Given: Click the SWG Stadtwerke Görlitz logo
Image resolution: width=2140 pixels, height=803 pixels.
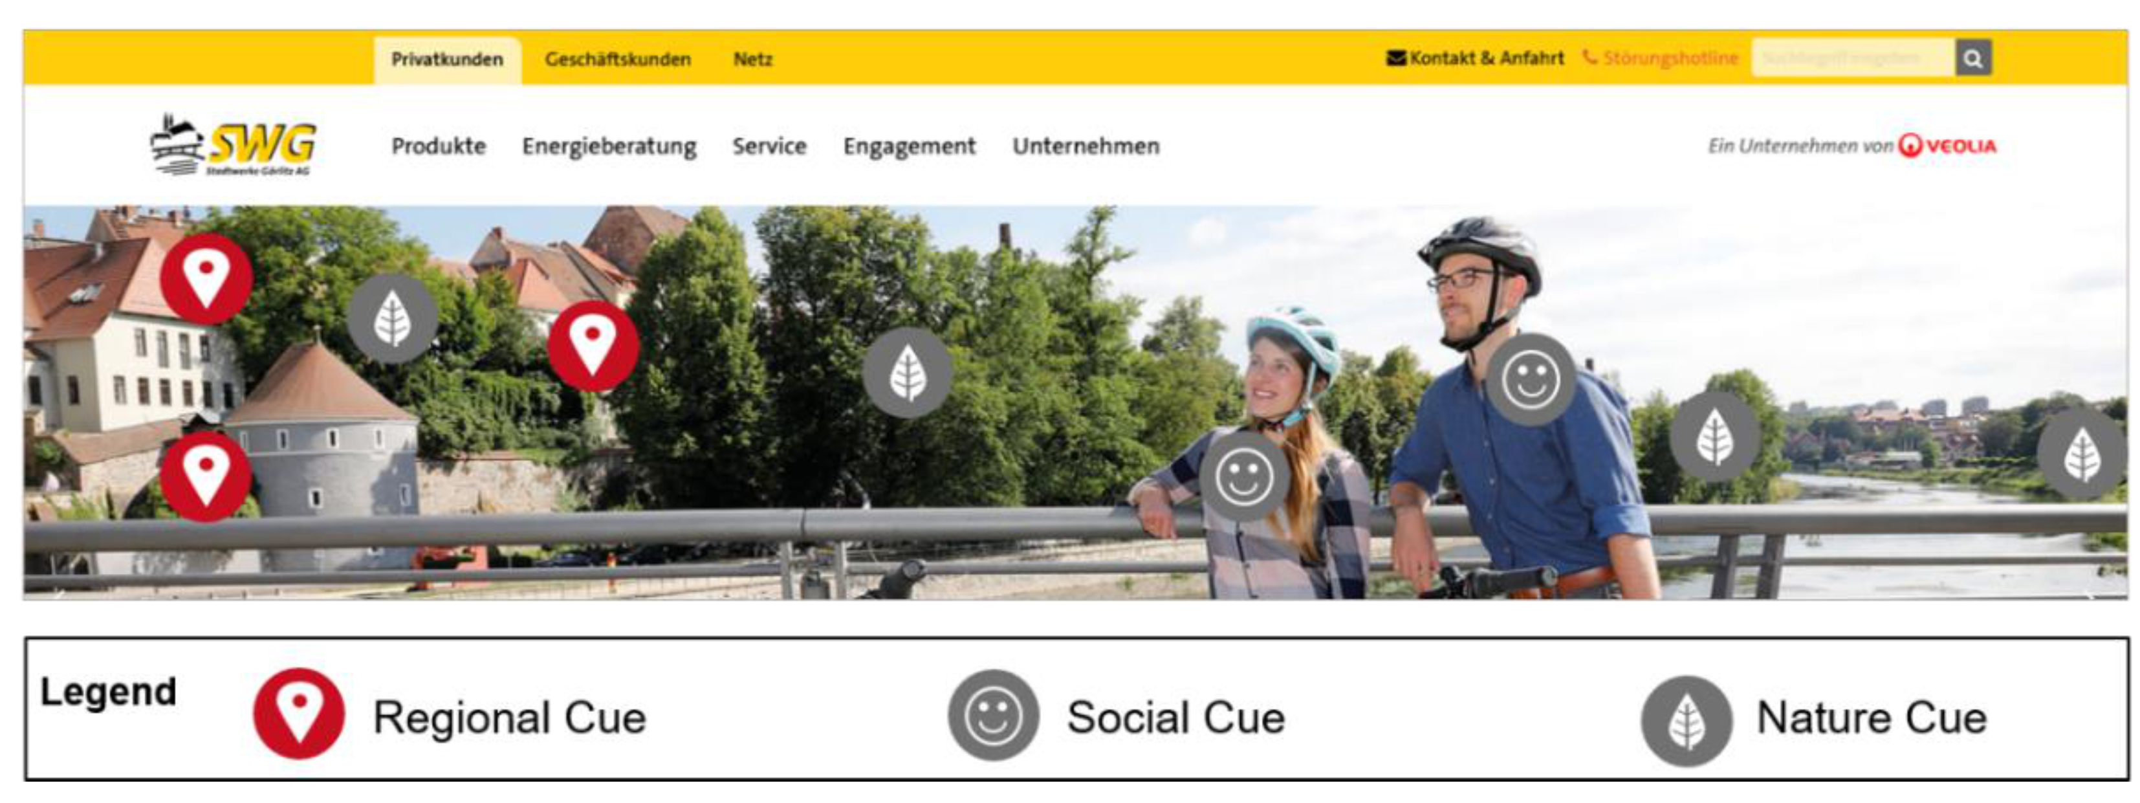Looking at the screenshot, I should click(x=233, y=145).
